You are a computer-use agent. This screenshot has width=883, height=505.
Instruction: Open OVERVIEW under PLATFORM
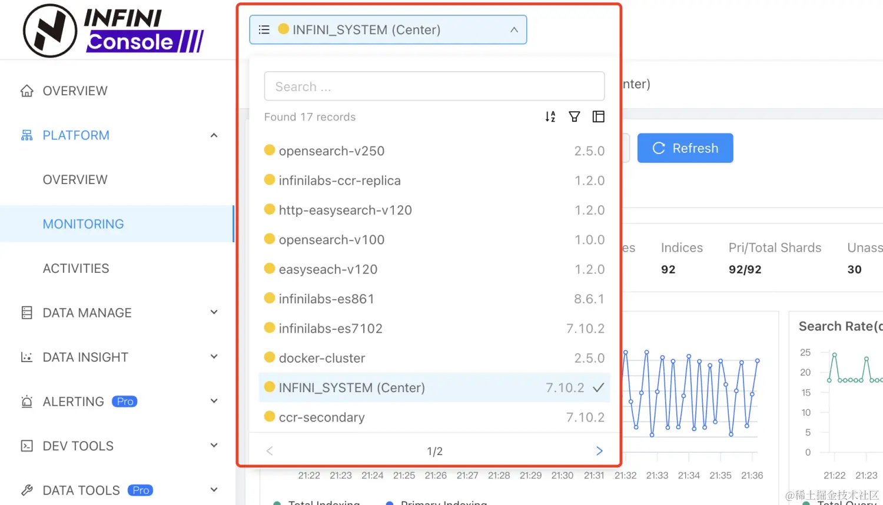(75, 180)
